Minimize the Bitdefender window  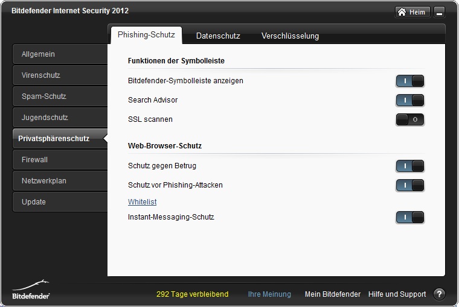coord(439,12)
